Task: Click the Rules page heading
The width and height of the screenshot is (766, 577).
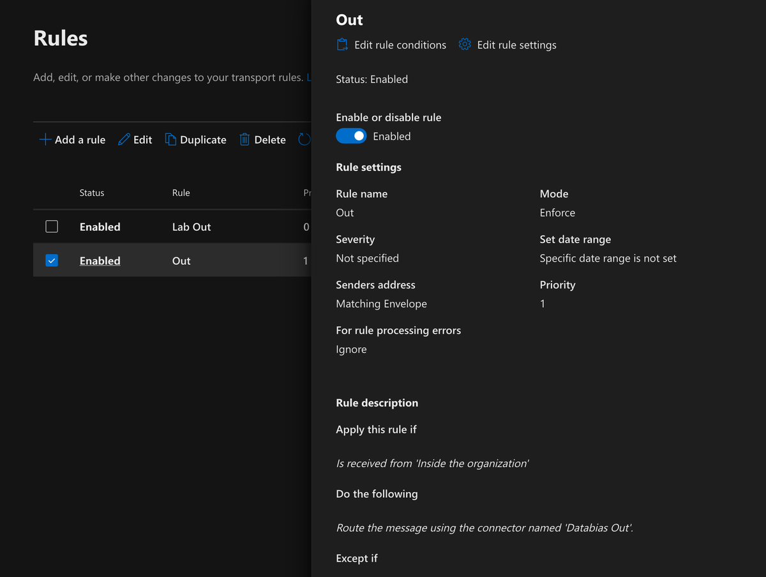Action: click(61, 38)
